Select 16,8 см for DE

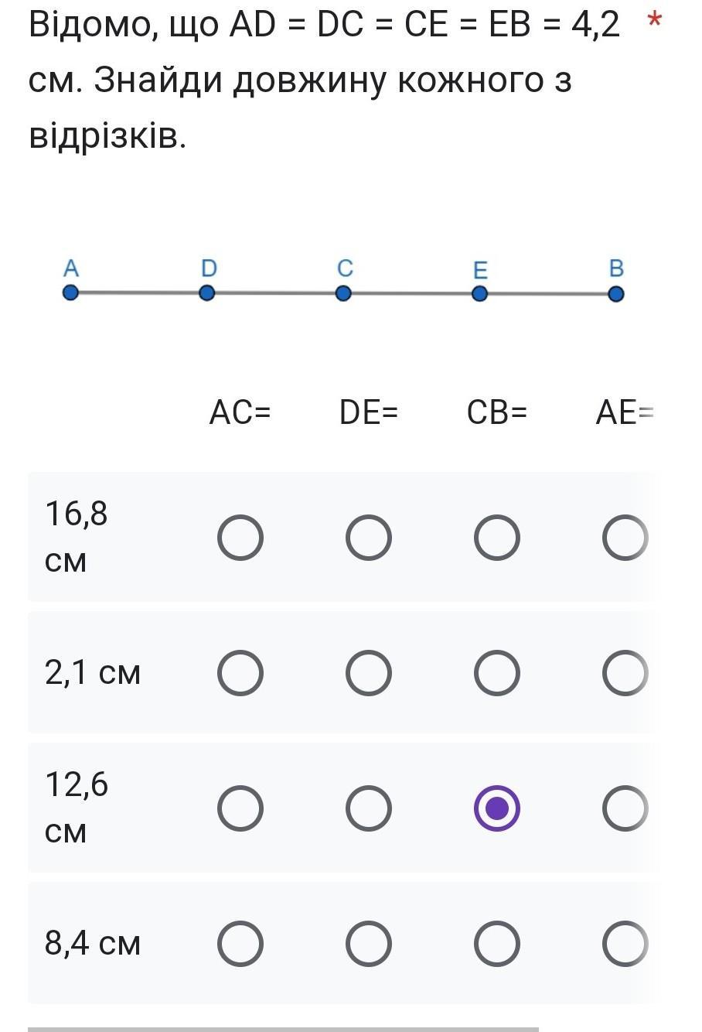368,537
